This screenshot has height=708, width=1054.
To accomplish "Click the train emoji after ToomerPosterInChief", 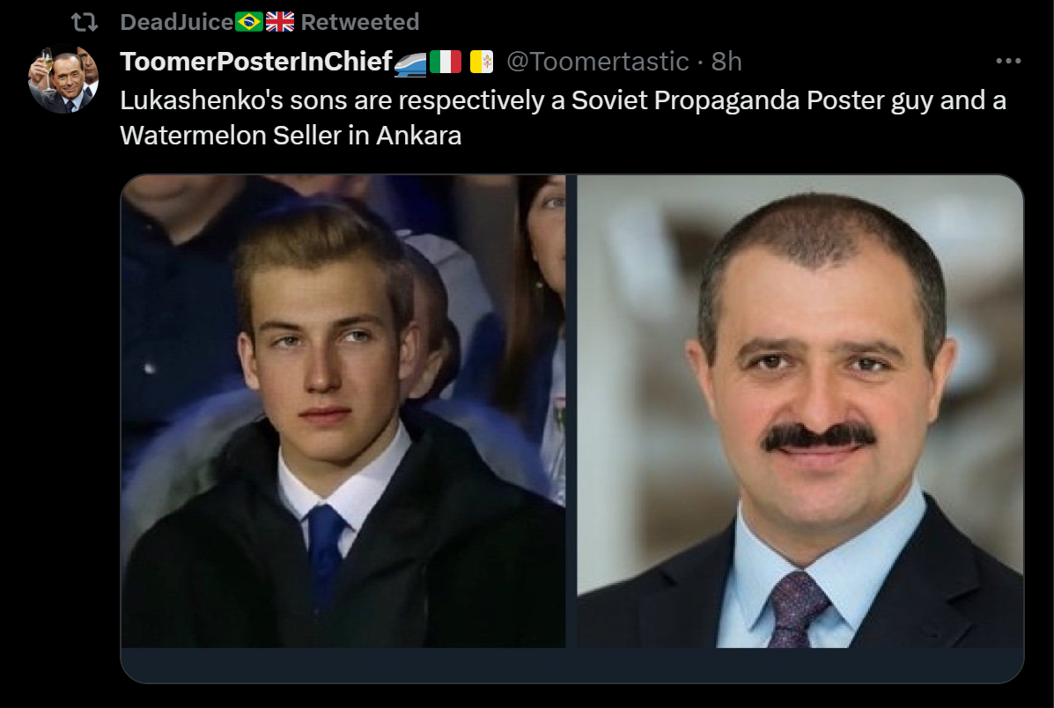I will pos(410,62).
